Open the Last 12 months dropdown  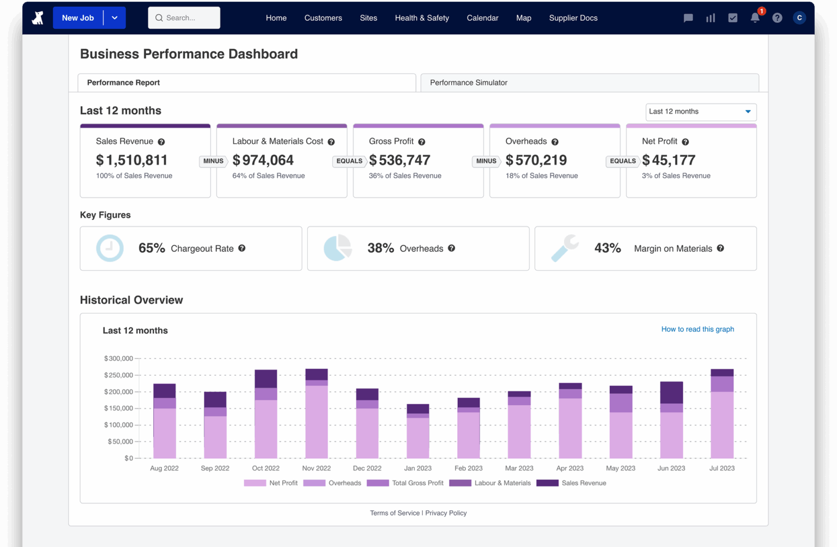tap(701, 112)
